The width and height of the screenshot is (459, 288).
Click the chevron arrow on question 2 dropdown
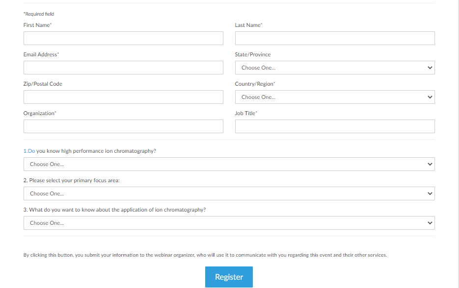click(430, 193)
